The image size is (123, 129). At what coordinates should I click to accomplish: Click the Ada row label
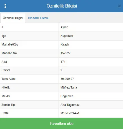tap(4, 62)
